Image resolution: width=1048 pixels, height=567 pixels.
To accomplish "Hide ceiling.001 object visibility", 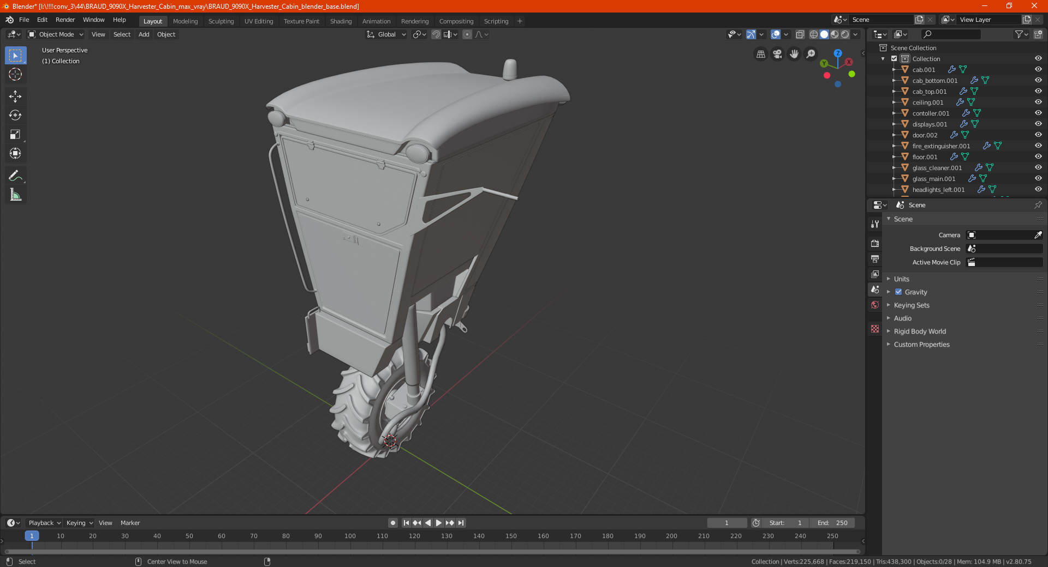I will (x=1038, y=102).
